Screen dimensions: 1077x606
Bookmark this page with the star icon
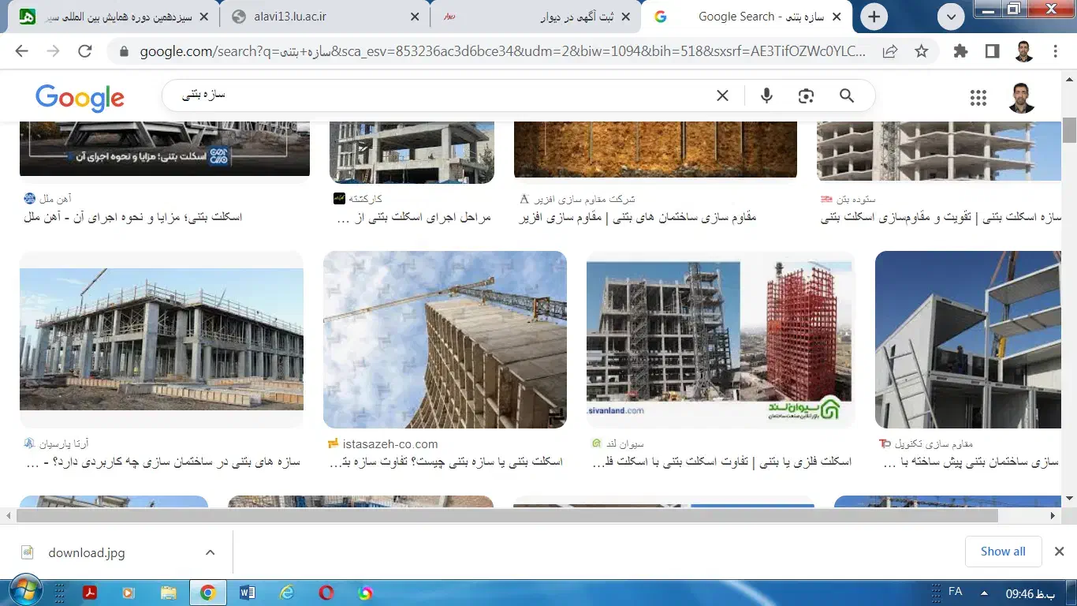(x=922, y=51)
